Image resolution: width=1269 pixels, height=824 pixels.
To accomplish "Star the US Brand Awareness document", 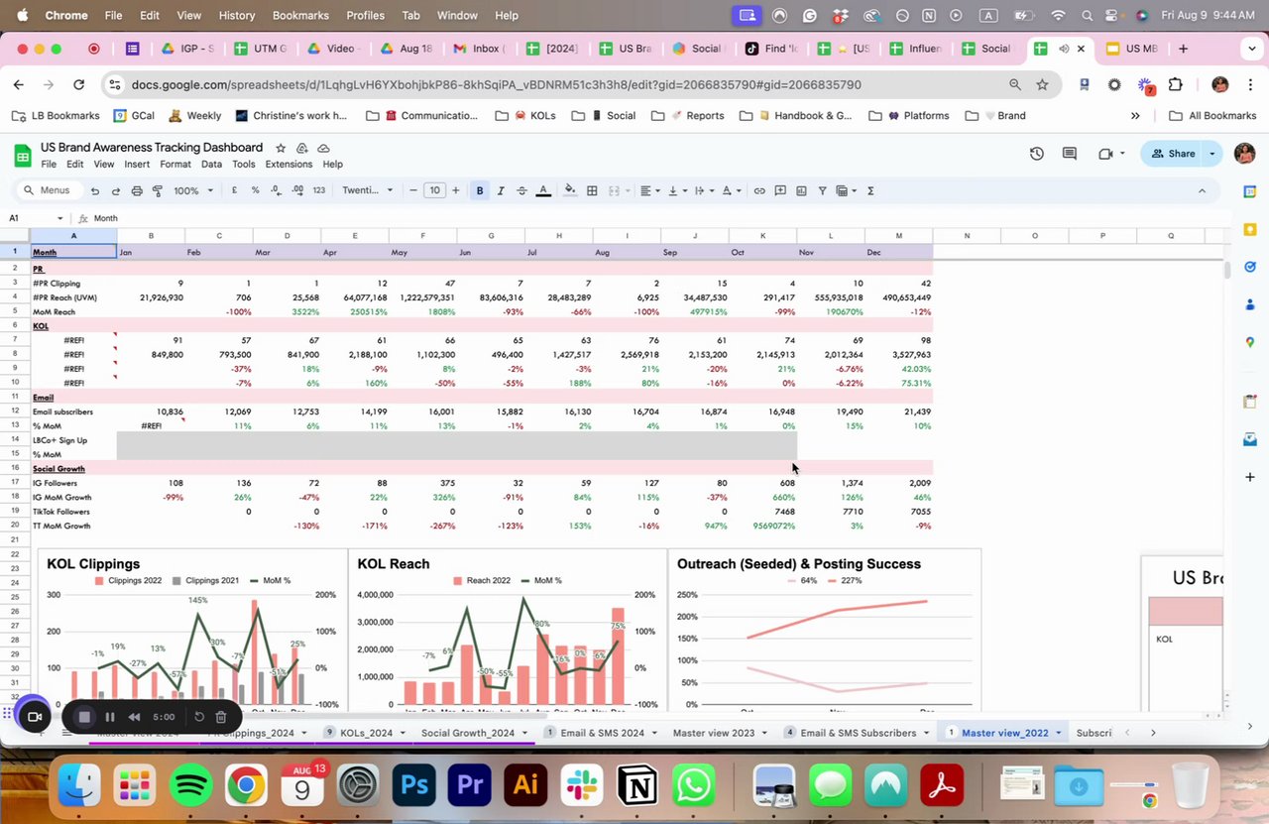I will [x=281, y=148].
